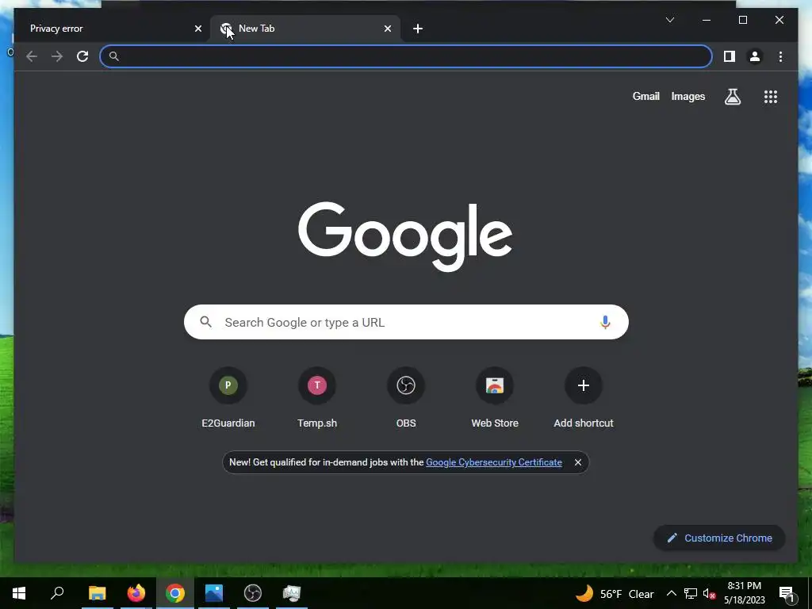The height and width of the screenshot is (609, 812).
Task: Click the Chrome taskbar icon
Action: (175, 593)
